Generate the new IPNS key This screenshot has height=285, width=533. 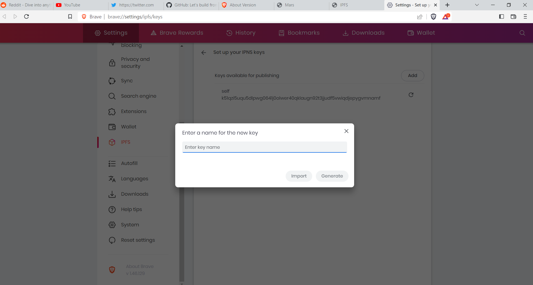coord(332,176)
